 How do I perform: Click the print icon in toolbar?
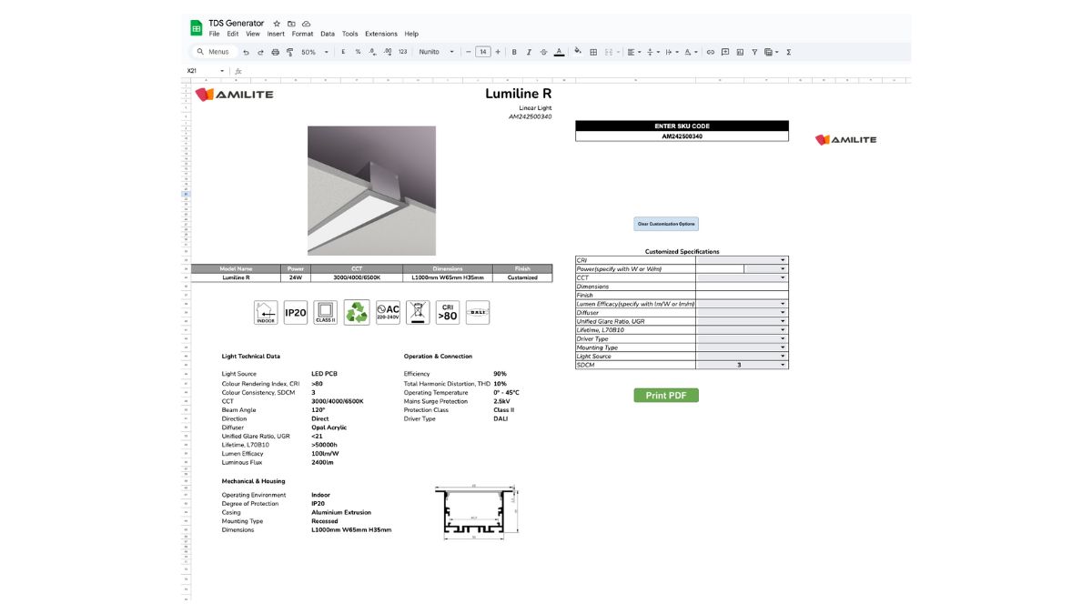pos(276,52)
